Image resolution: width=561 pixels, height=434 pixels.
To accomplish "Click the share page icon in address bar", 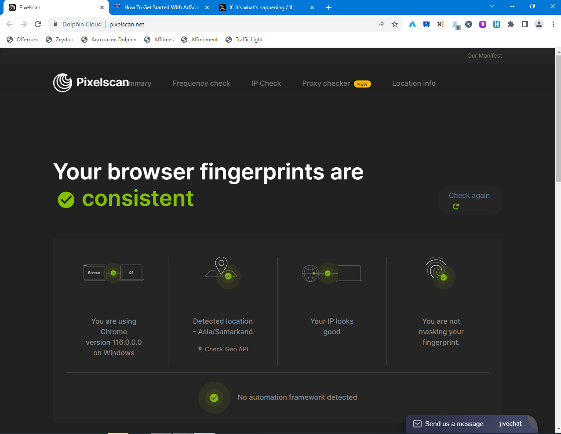I will [x=381, y=25].
